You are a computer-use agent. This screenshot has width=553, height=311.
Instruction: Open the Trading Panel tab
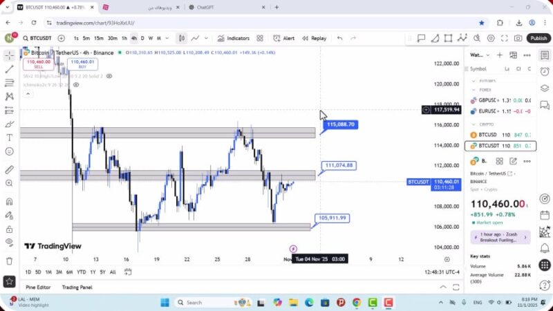click(77, 288)
